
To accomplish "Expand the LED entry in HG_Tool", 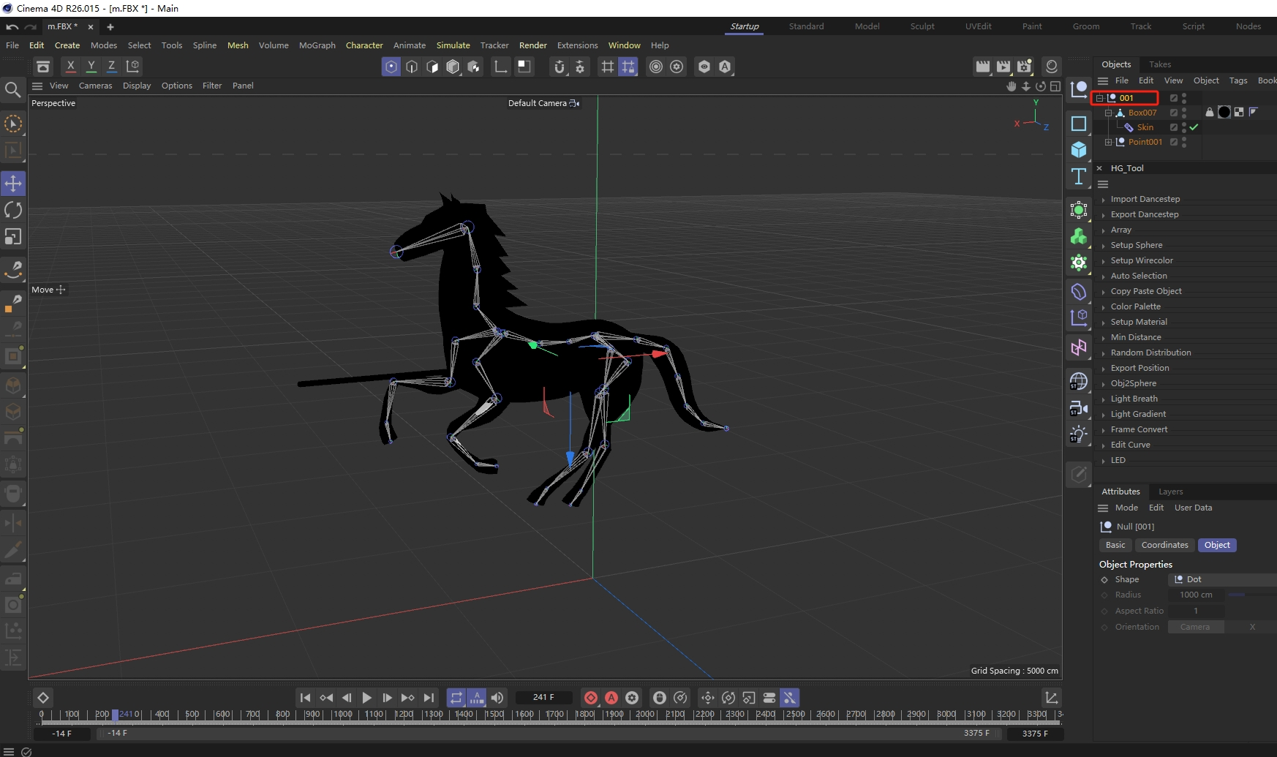I will [x=1103, y=461].
